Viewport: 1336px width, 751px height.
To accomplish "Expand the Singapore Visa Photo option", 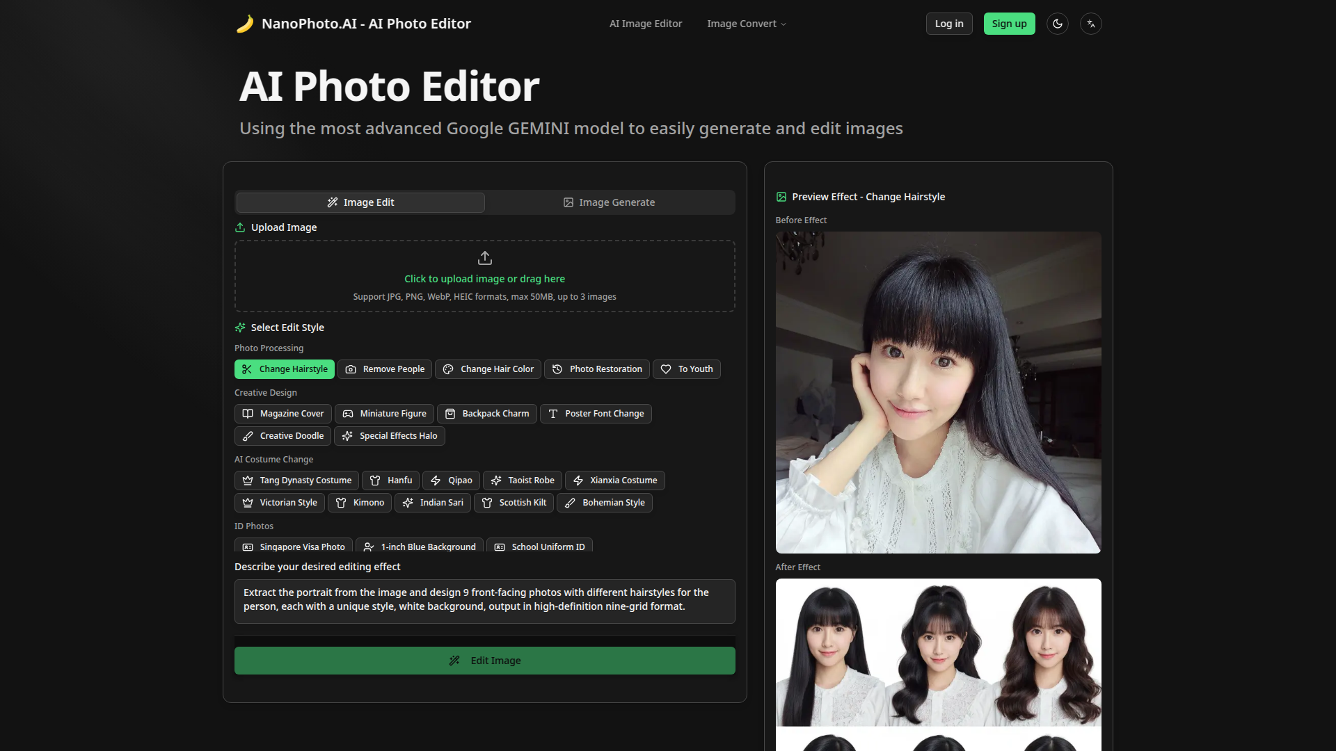I will [x=293, y=547].
